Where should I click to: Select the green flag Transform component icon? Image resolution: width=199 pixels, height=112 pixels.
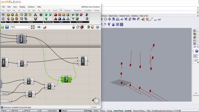(73, 15)
